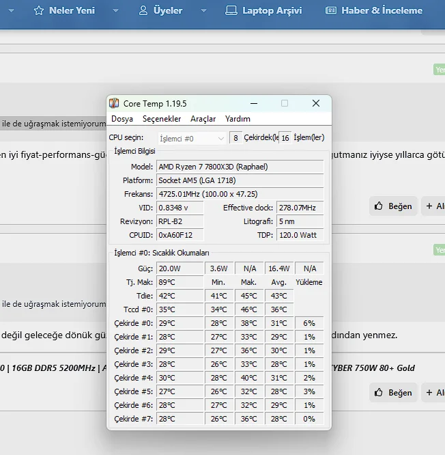The width and height of the screenshot is (445, 455).
Task: Click Çekirde #7 load value 0%
Action: point(309,419)
